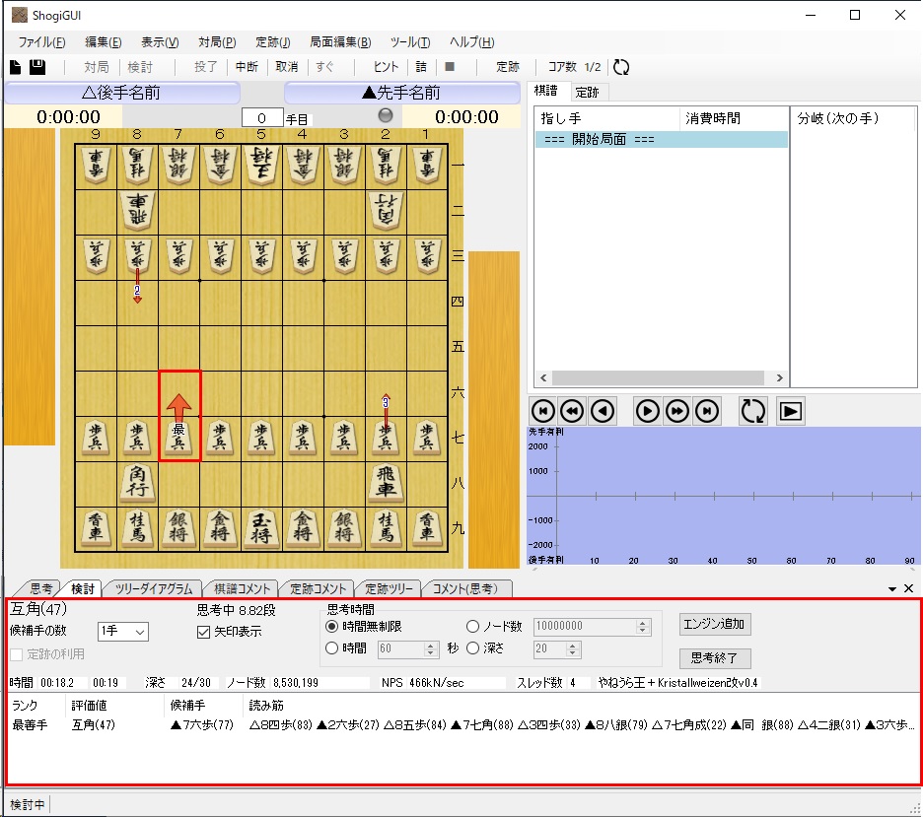The height and width of the screenshot is (817, 923).
Task: Click the 定跡 toolbar button
Action: tap(508, 67)
